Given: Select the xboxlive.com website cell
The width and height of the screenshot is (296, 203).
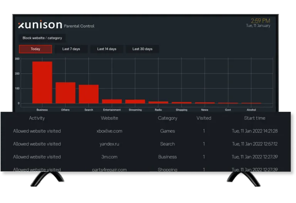Looking at the screenshot, I should tap(109, 131).
